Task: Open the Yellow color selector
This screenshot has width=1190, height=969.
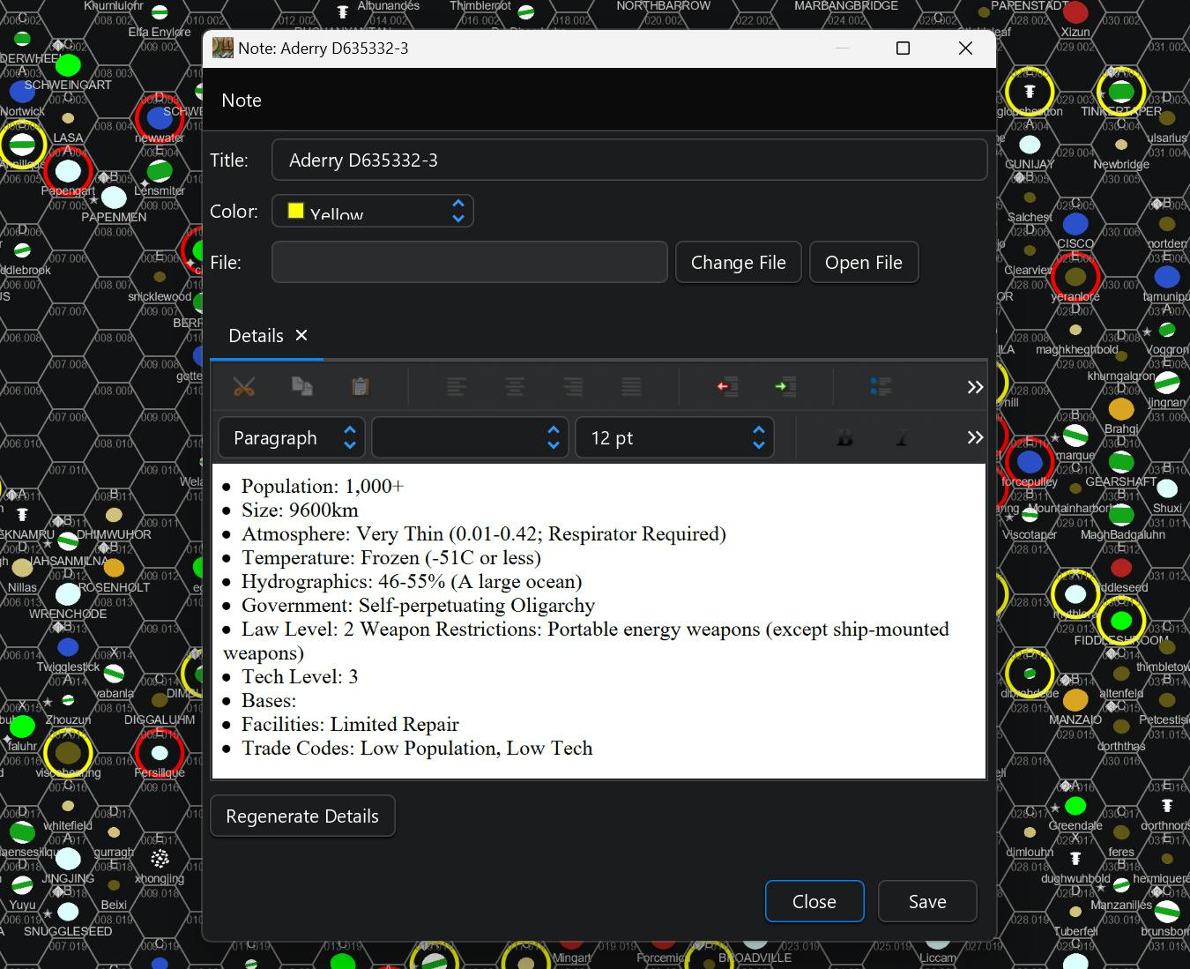Action: [x=373, y=212]
